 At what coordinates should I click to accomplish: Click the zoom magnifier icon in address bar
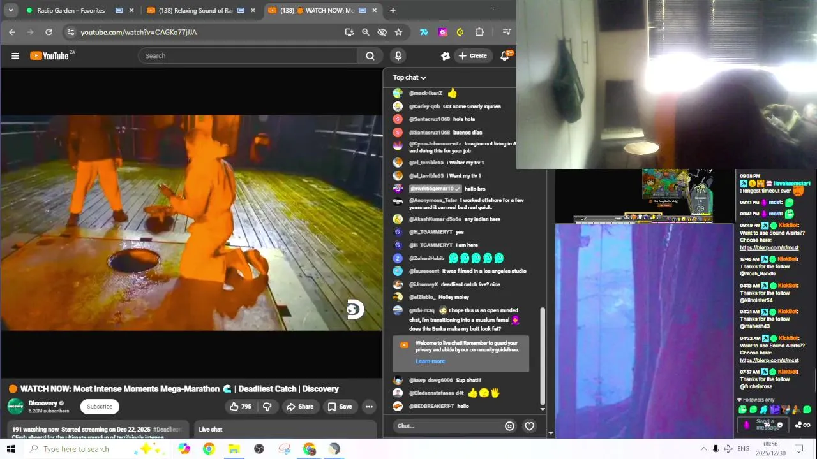click(366, 32)
